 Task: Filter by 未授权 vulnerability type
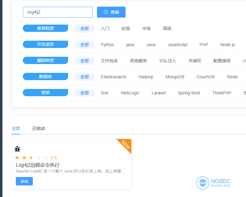coord(195,61)
